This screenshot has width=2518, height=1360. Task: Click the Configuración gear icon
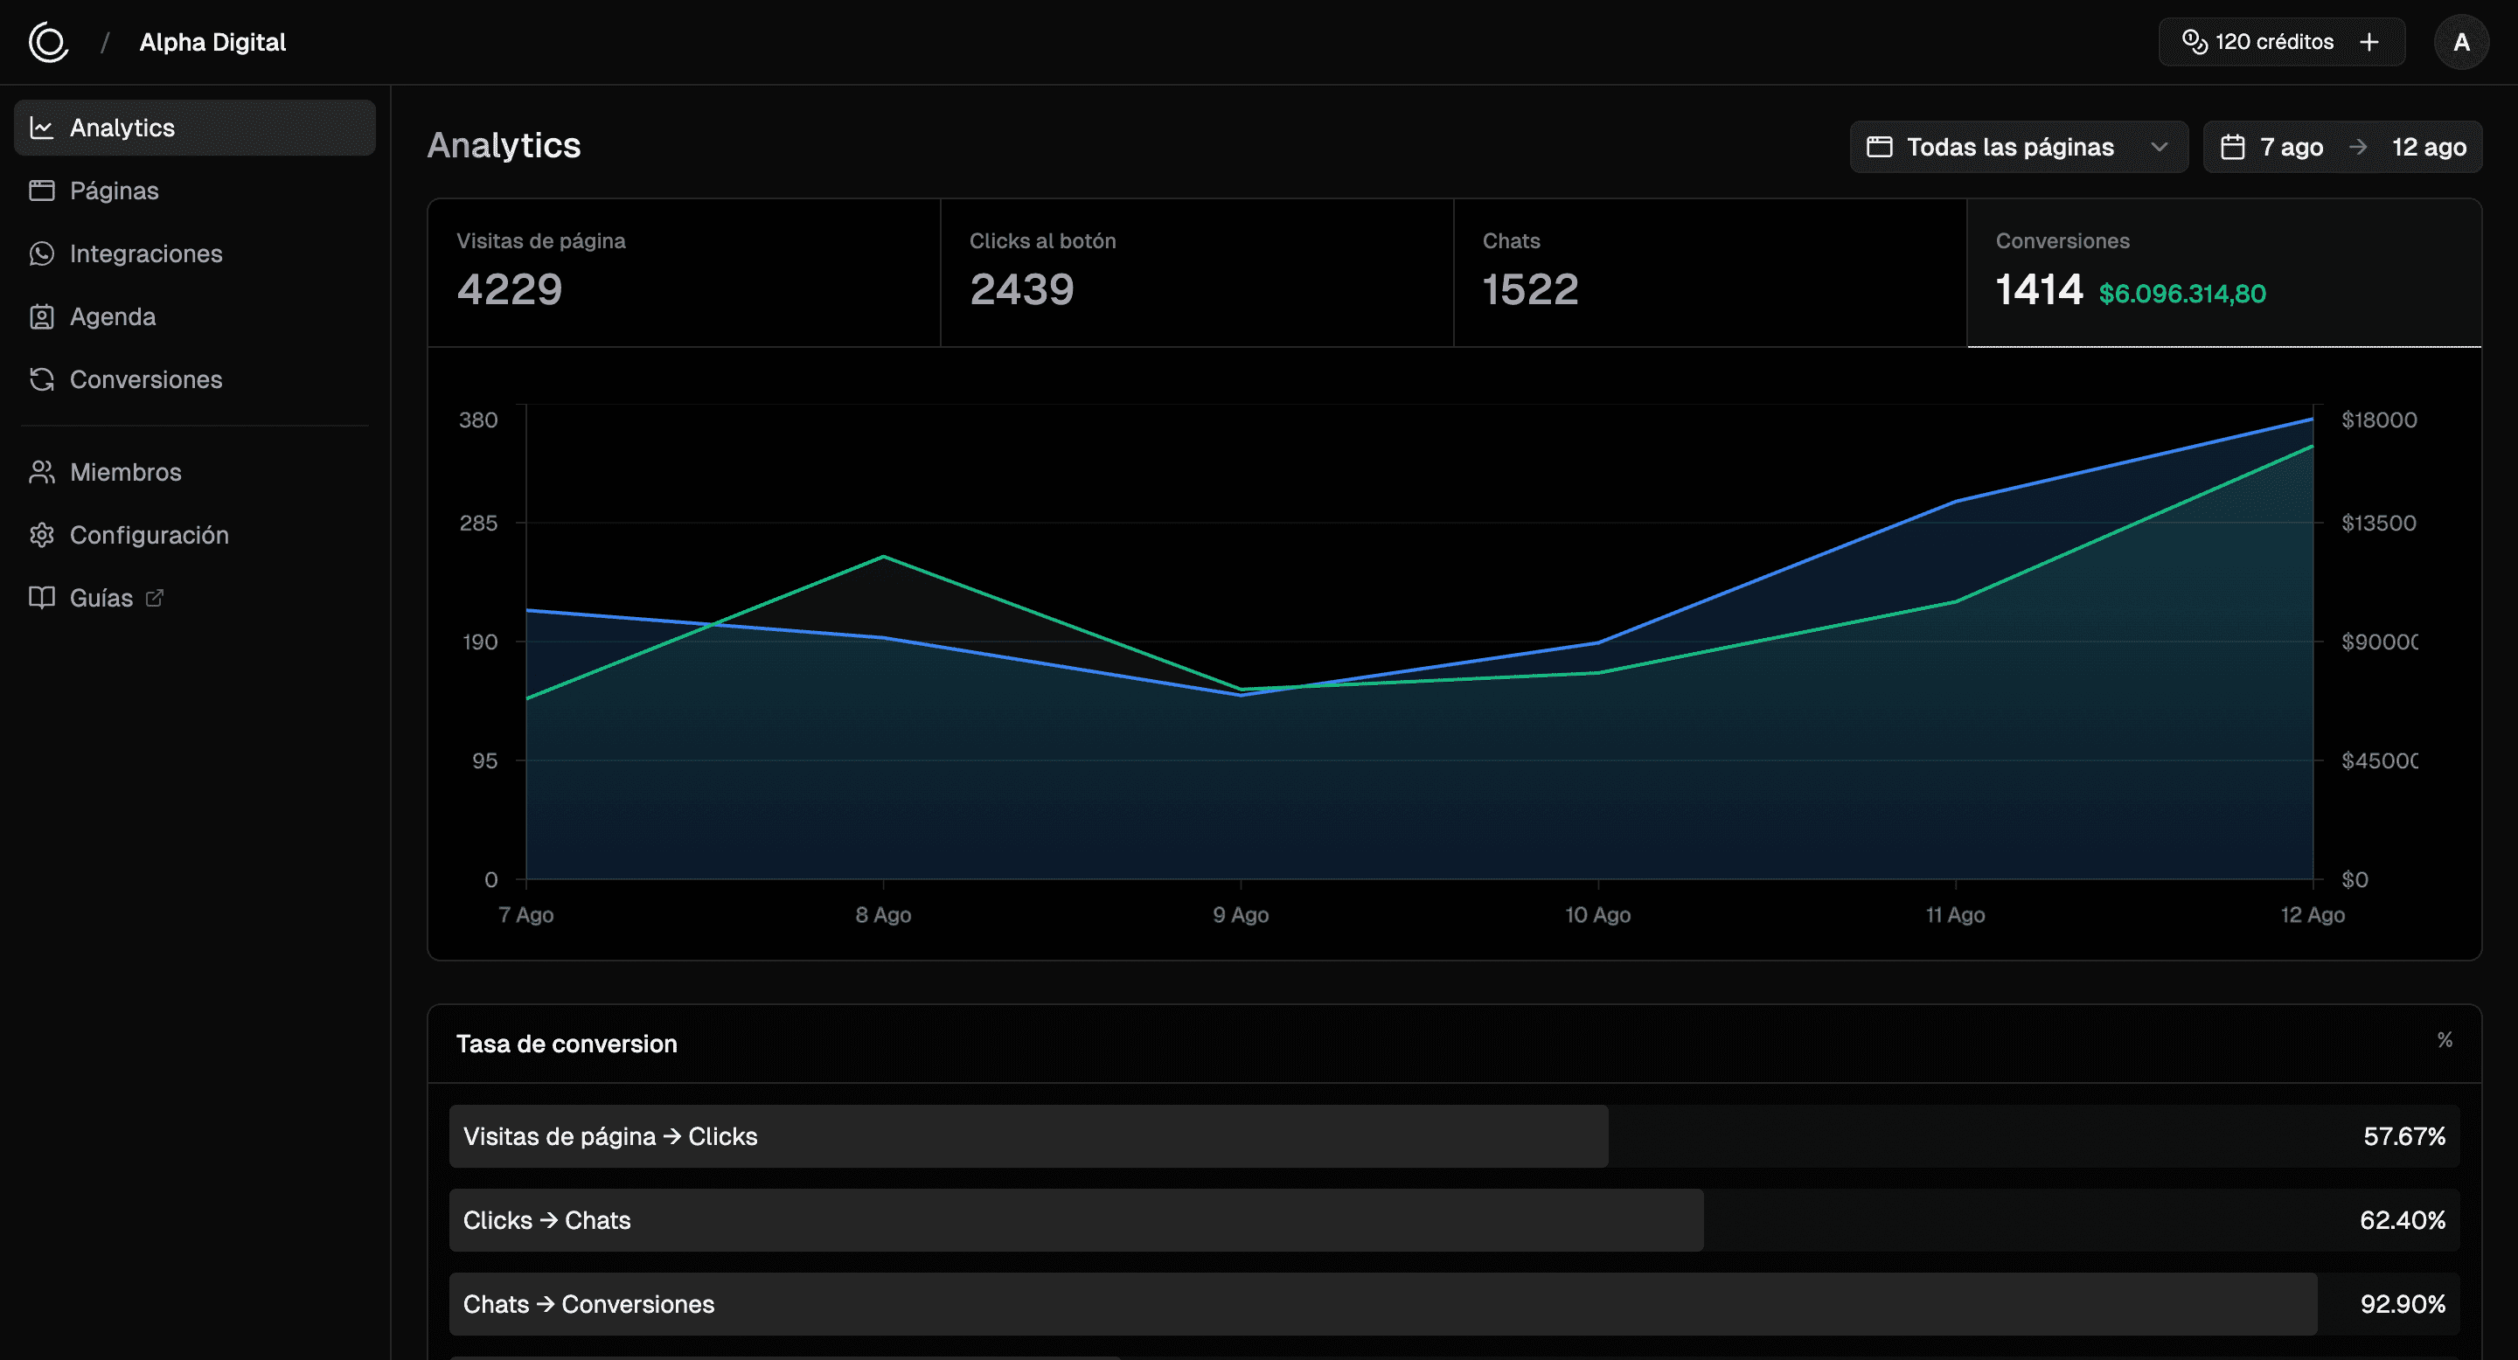click(41, 536)
